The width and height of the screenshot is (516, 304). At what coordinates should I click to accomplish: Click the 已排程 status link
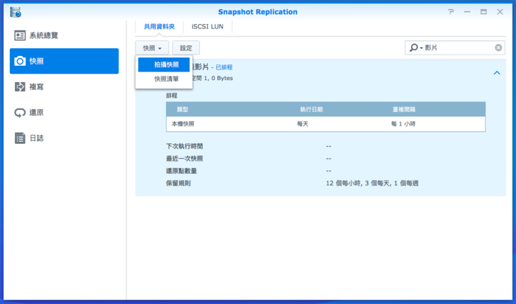click(x=225, y=67)
